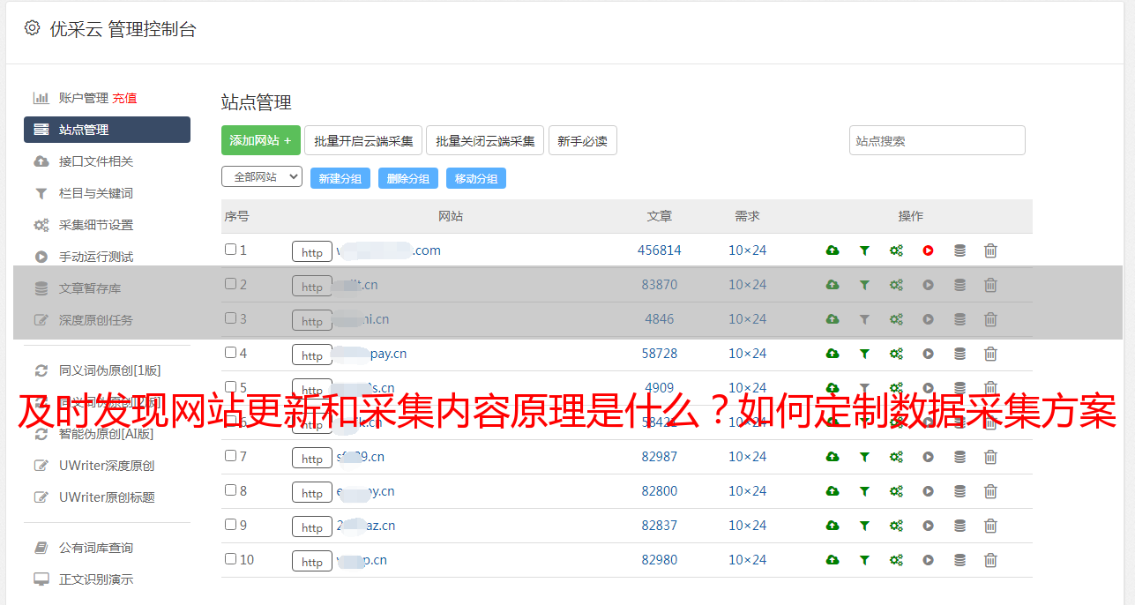This screenshot has width=1135, height=605.
Task: Go to UWriter深度原创 in the sidebar
Action: pos(107,466)
